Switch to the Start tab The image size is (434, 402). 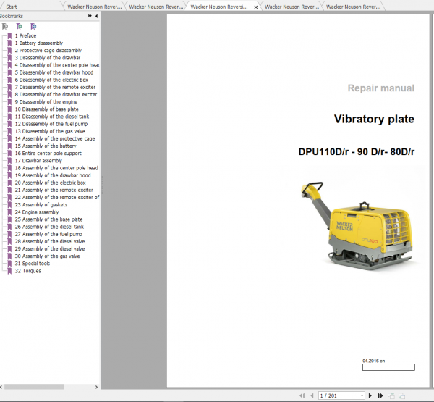tap(12, 7)
